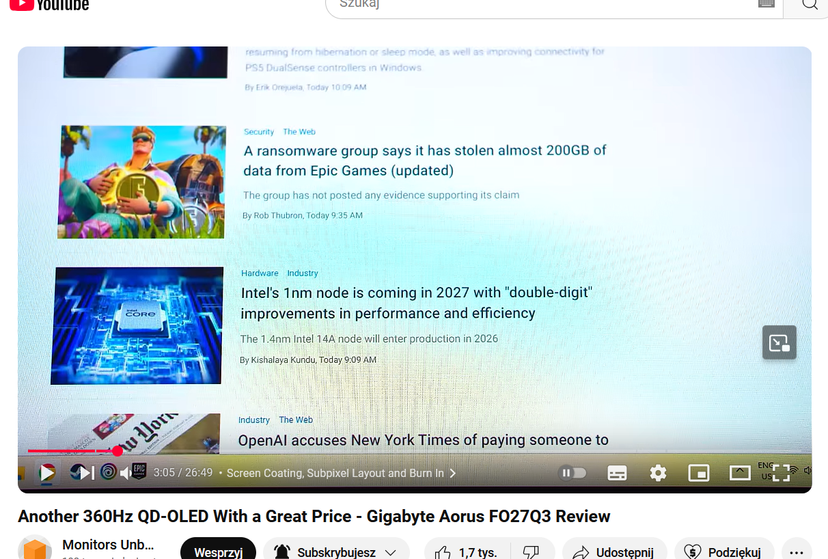Mute the video with the speaker icon
The image size is (828, 559).
pyautogui.click(x=126, y=473)
